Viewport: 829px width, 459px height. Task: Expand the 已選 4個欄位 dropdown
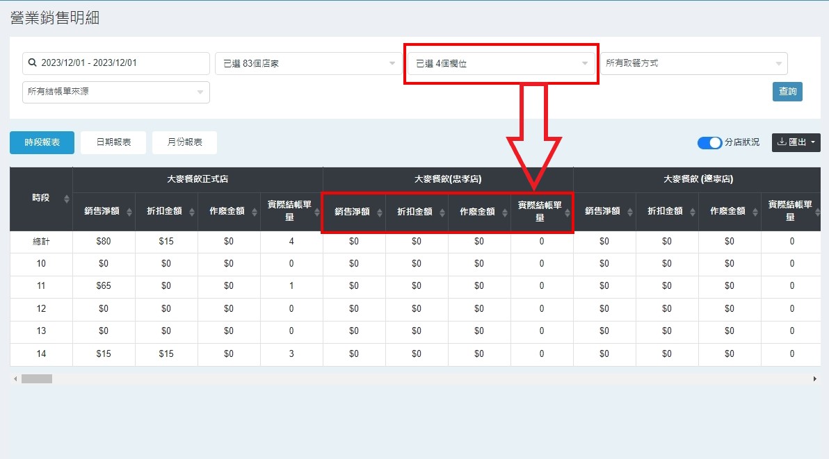[x=501, y=64]
